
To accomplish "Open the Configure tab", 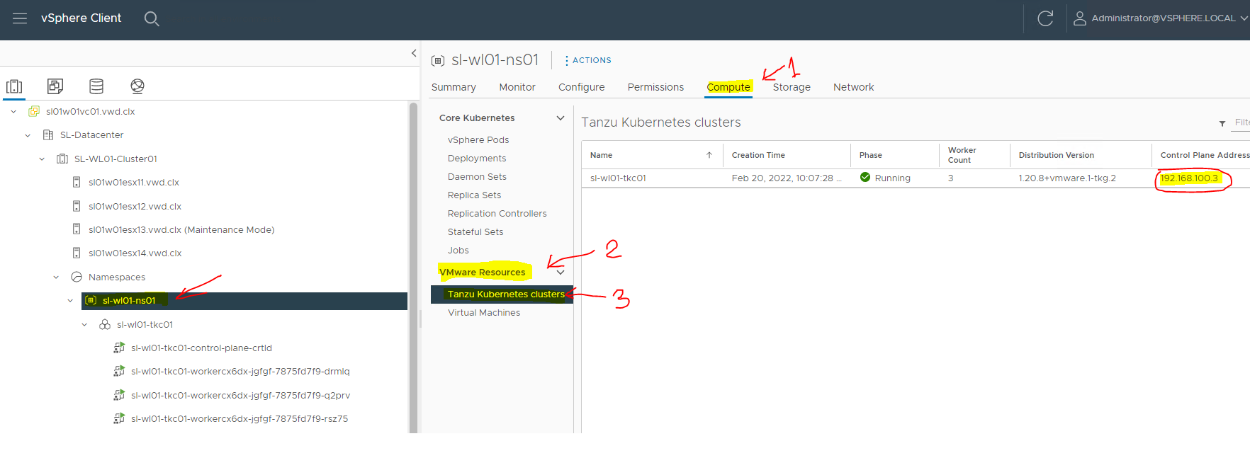I will point(582,87).
